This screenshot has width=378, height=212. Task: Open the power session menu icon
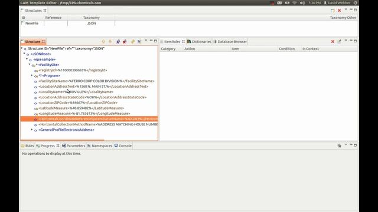click(x=356, y=3)
